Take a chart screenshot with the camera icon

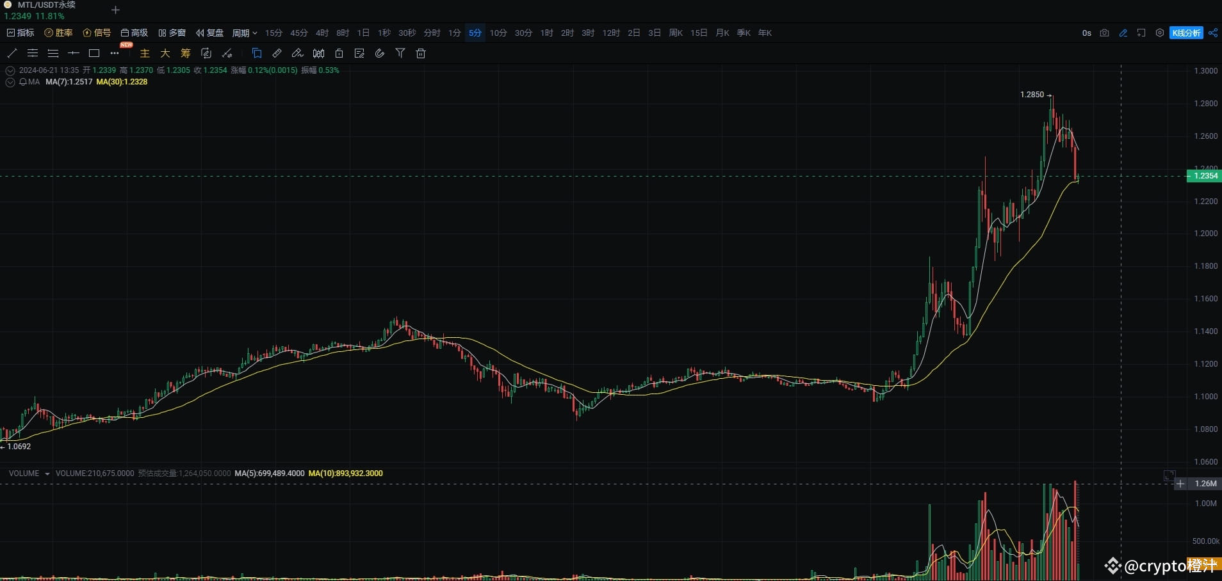(x=1104, y=33)
